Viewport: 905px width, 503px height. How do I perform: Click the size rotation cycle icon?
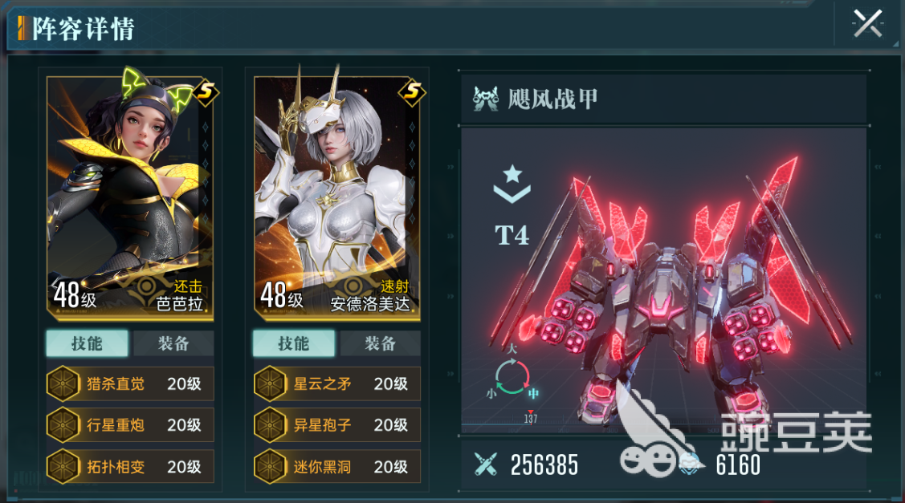pyautogui.click(x=512, y=376)
